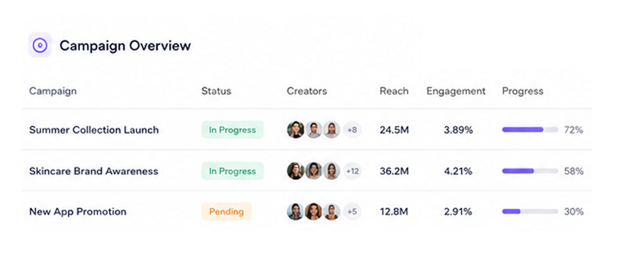Click the 72% progress bar
The height and width of the screenshot is (254, 627).
(x=530, y=130)
